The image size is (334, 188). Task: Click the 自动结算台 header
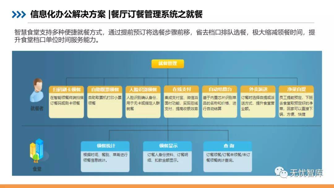(x=220, y=89)
